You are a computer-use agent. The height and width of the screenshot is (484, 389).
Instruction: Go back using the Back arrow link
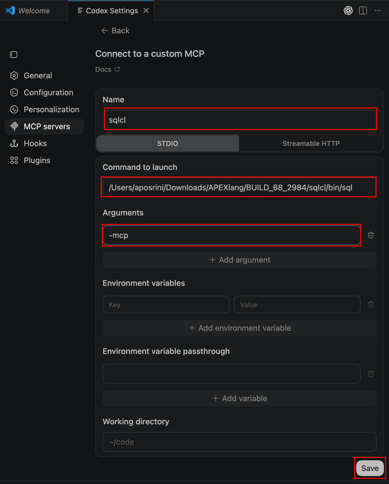[115, 31]
